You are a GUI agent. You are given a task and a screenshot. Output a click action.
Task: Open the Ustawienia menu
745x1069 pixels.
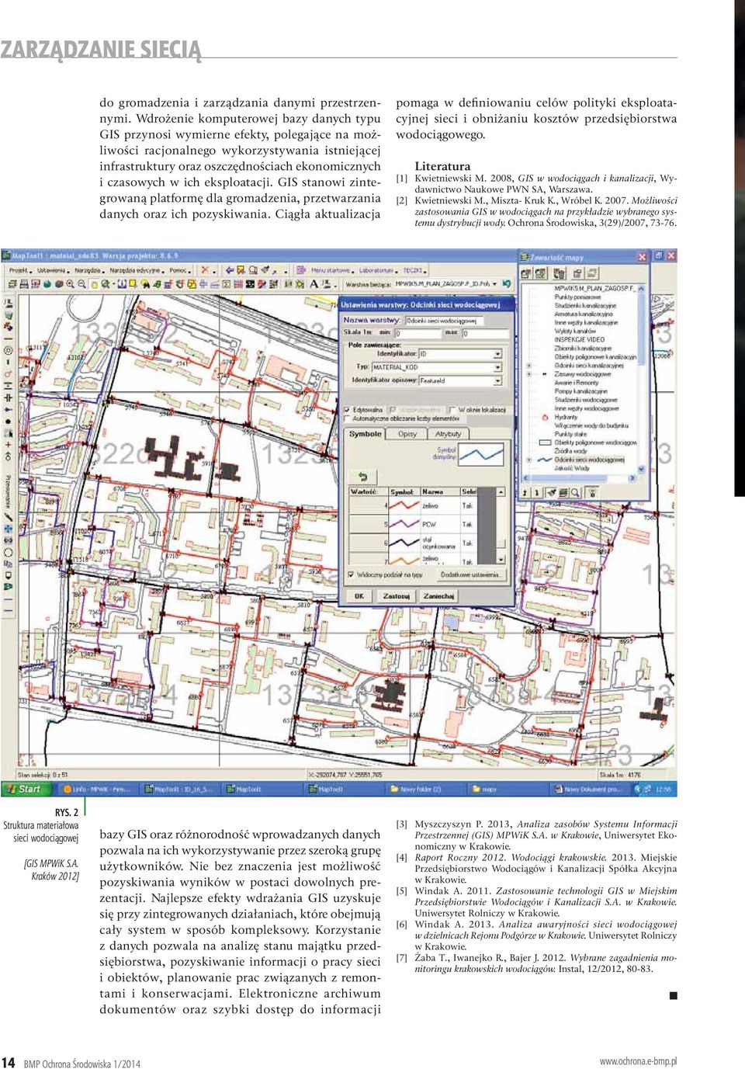[x=52, y=270]
